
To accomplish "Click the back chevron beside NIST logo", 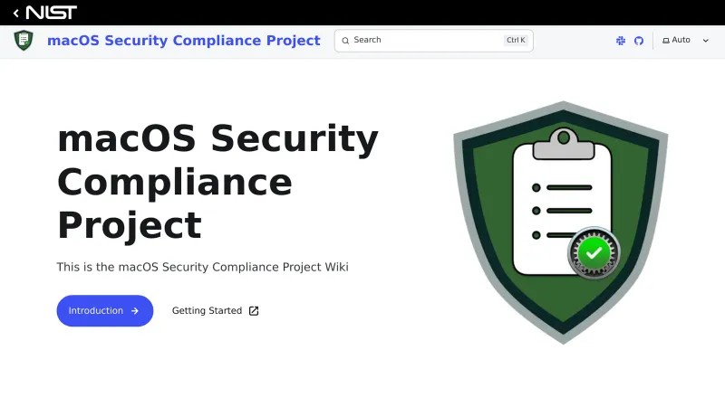I will click(15, 13).
